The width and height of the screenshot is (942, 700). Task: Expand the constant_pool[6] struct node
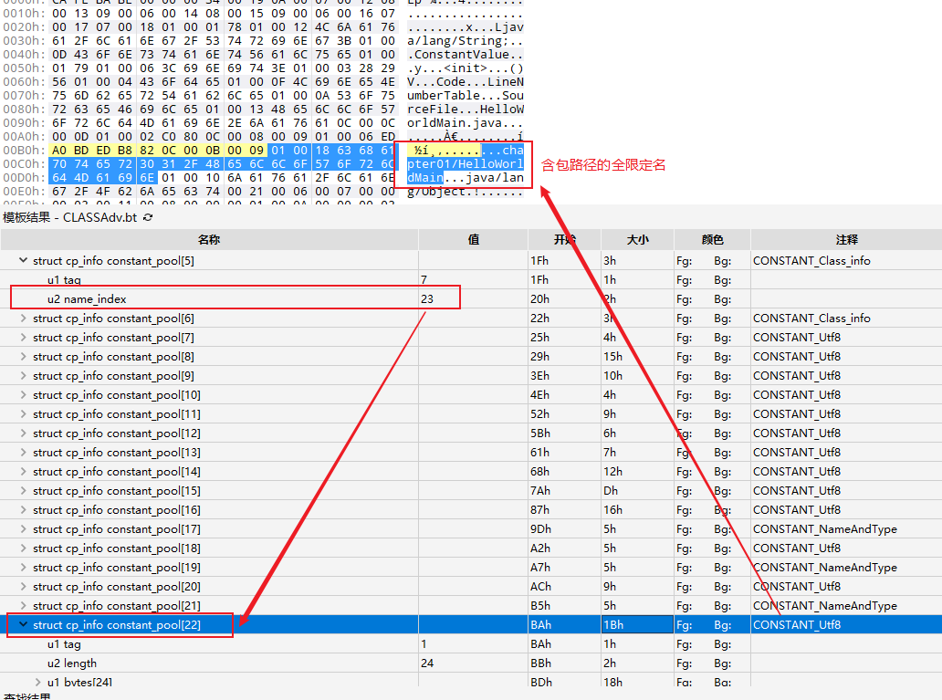click(x=23, y=319)
